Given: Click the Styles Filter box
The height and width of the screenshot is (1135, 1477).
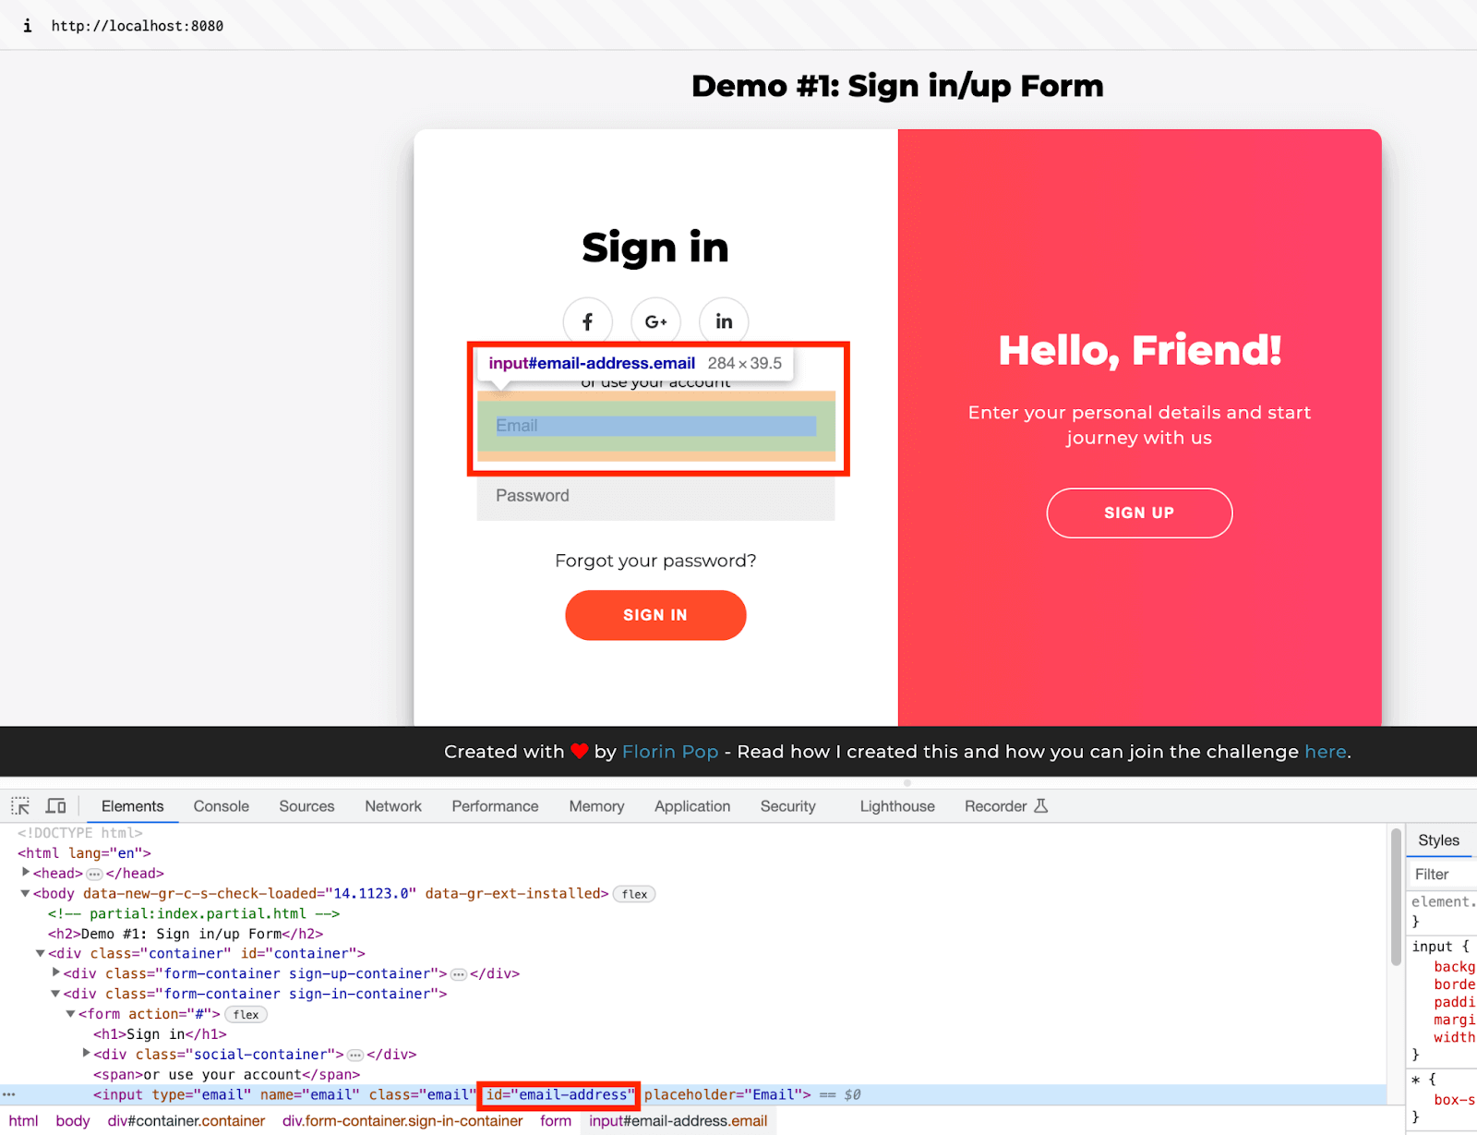Looking at the screenshot, I should (1443, 874).
